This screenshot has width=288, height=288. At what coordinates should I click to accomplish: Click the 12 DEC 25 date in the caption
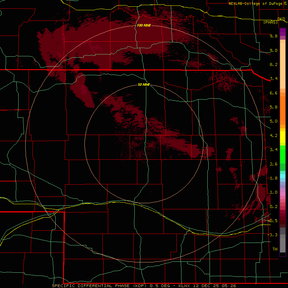(x=206, y=286)
